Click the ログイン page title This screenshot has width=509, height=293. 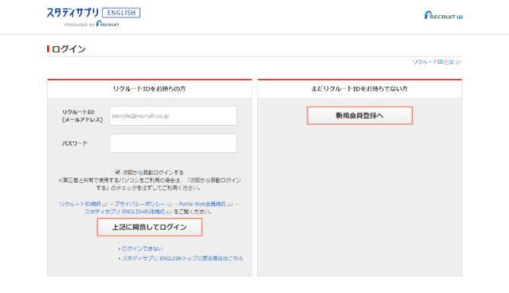click(x=69, y=49)
